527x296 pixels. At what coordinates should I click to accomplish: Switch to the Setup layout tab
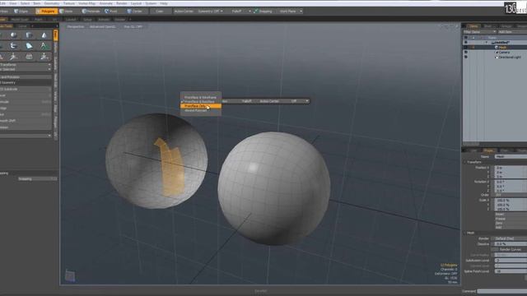87,20
